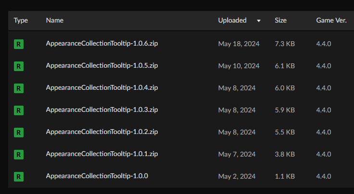Click the release icon for version 1.0.3
This screenshot has height=194, width=354.
19,110
